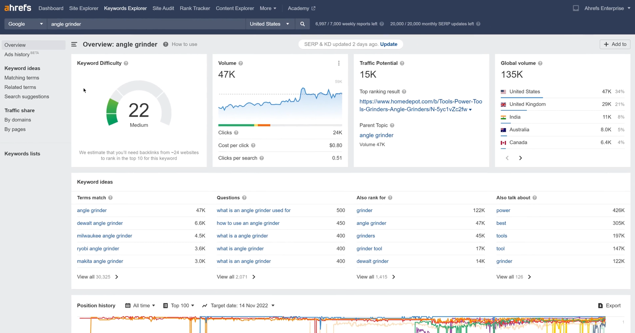
Task: Open the United States country dropdown
Action: coord(270,24)
